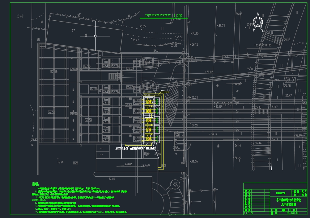
Task: Select the elevation point '36.09'
Action: pyautogui.click(x=194, y=162)
